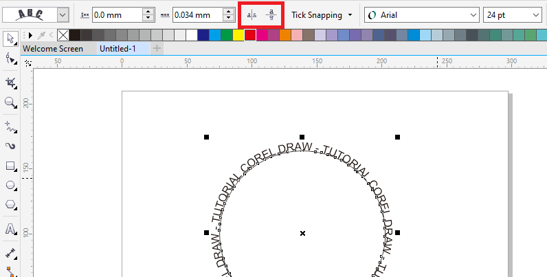Click the selection center X marker
This screenshot has height=277, width=547.
302,233
